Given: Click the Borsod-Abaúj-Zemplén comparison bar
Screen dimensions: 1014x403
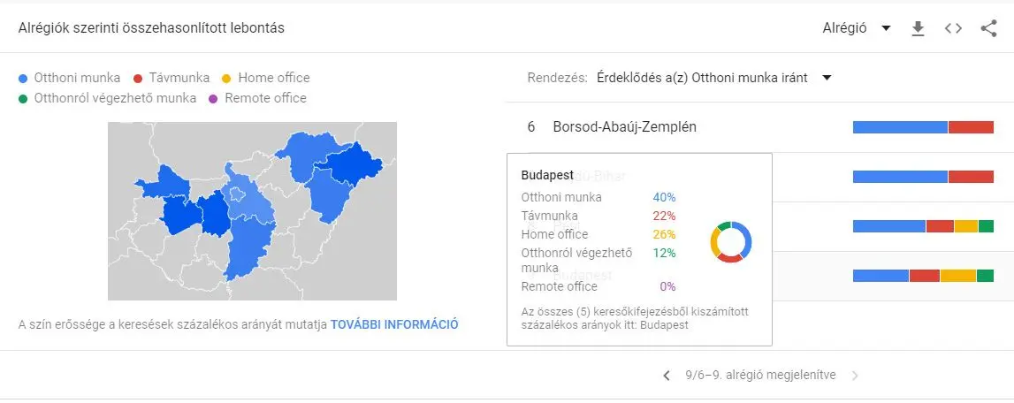Looking at the screenshot, I should coord(923,127).
